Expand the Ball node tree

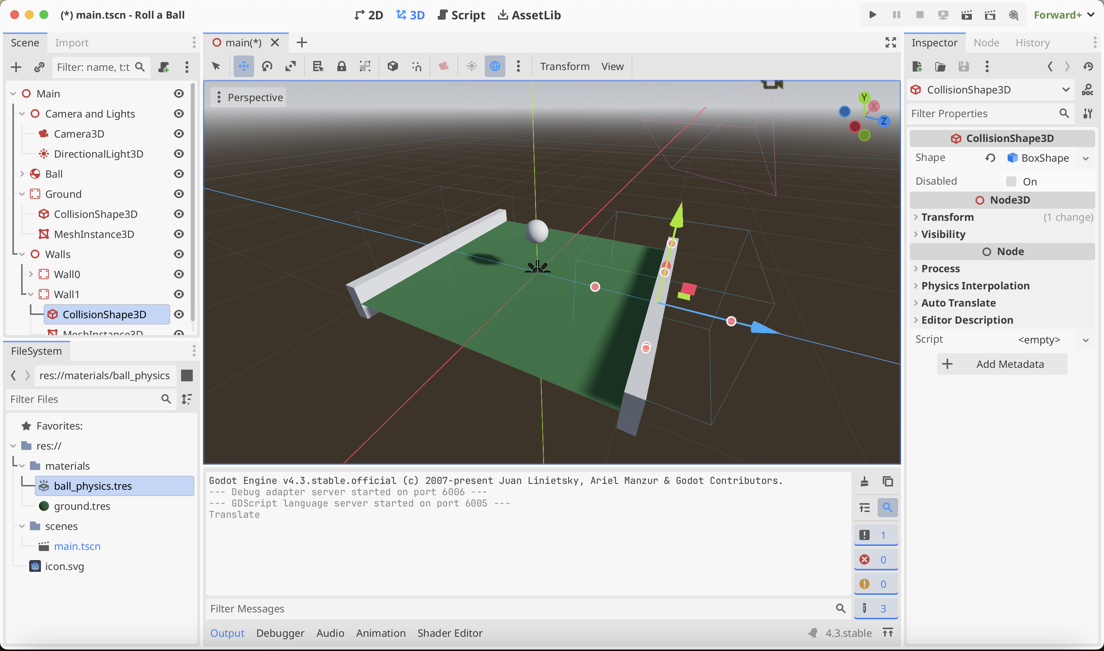(22, 174)
